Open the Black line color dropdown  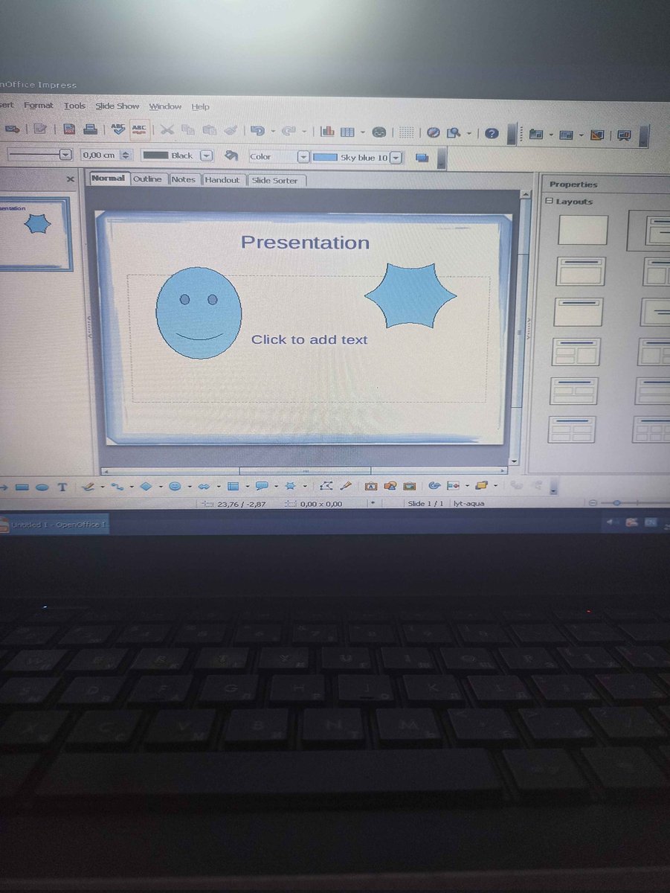(x=207, y=156)
